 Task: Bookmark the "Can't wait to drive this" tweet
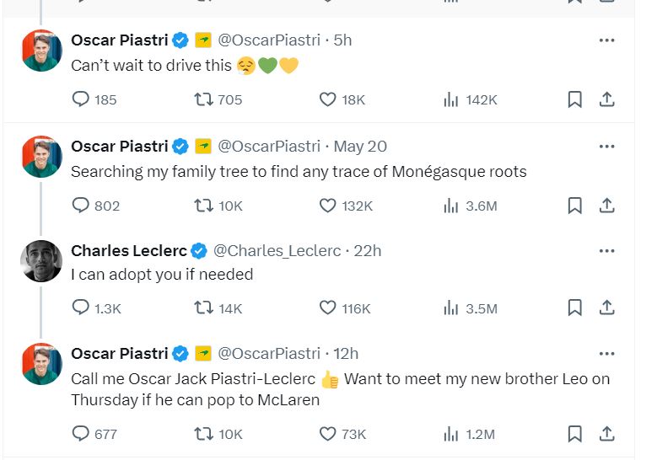[574, 99]
